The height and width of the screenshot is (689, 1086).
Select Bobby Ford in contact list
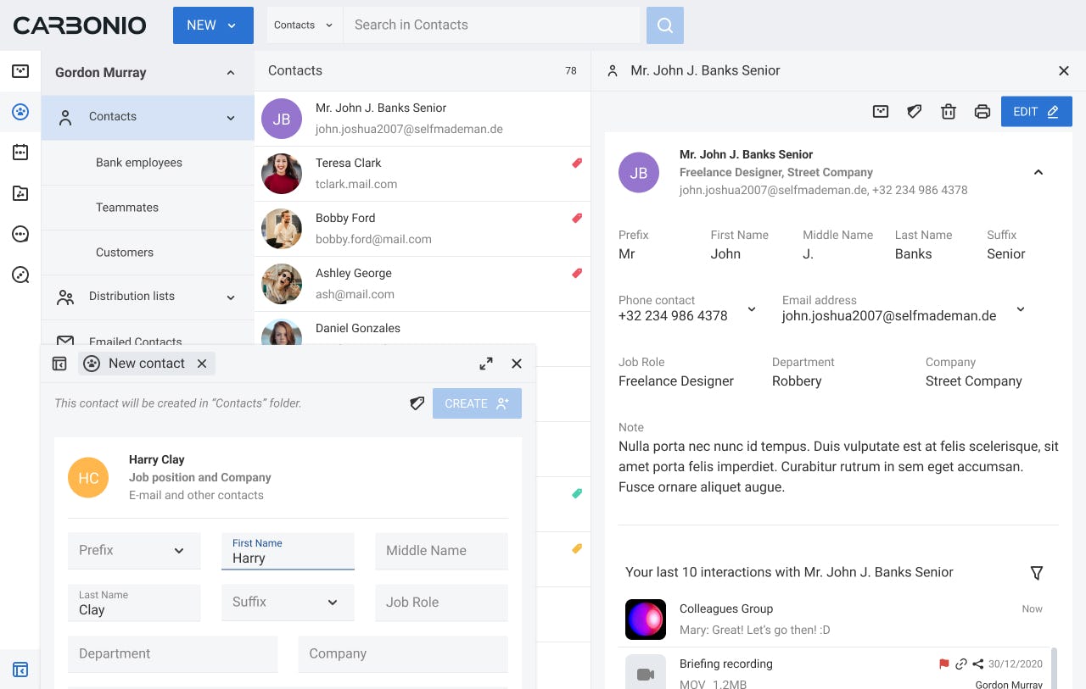pyautogui.click(x=423, y=229)
